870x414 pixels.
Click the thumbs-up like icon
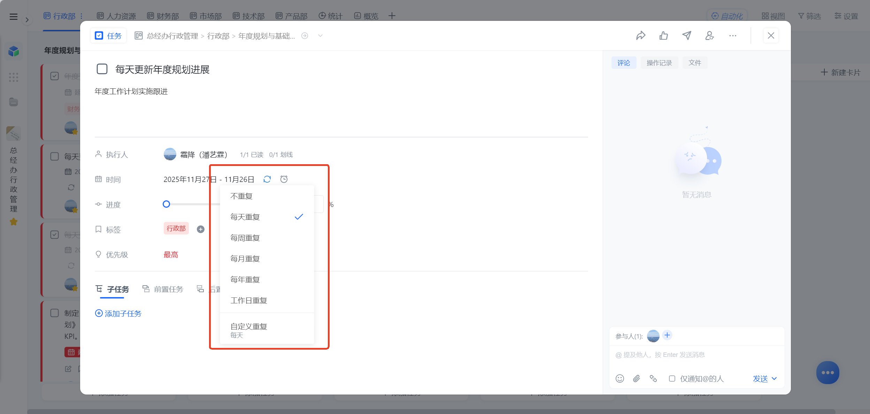[x=664, y=35]
